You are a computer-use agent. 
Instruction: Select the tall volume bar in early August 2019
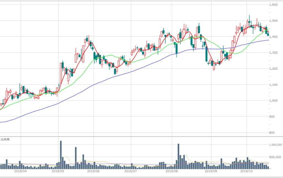pyautogui.click(x=179, y=157)
